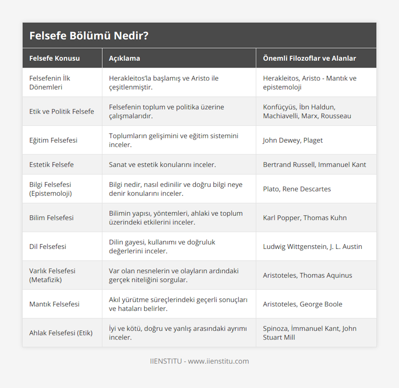This screenshot has height=388, width=399.
Task: Select the 'Felsefe Konusu' column header
Action: click(x=55, y=58)
